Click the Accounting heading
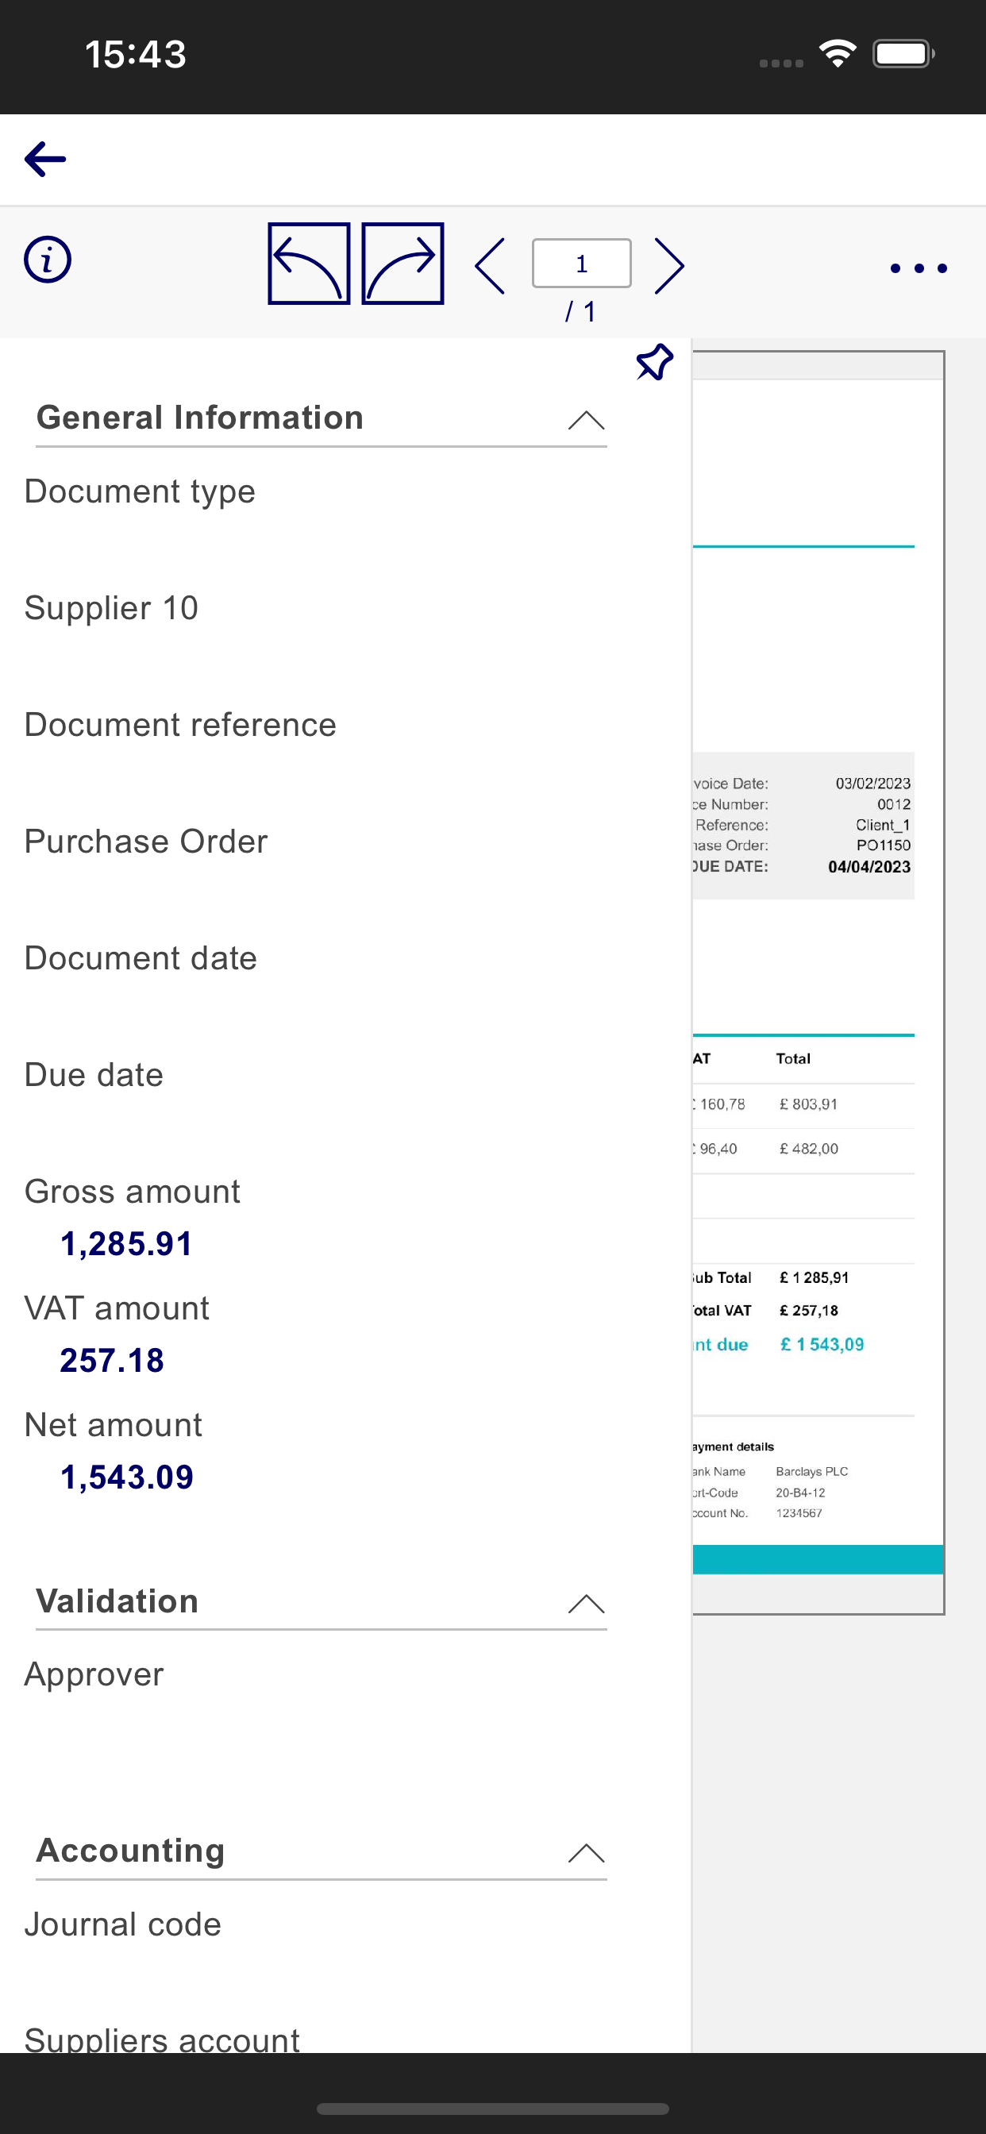 130,1851
